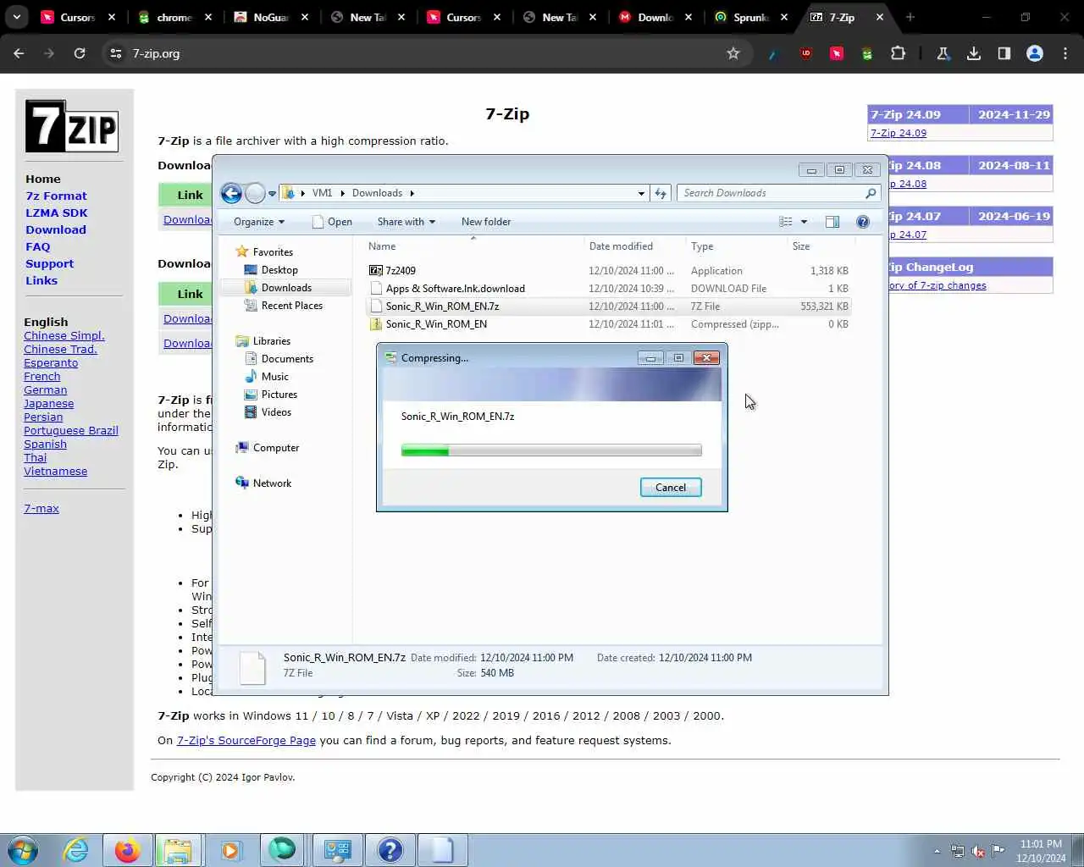Switch to the Downlo Chrome tab

(655, 17)
